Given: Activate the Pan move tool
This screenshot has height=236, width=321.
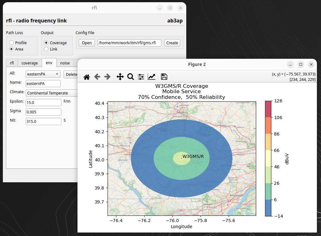Looking at the screenshot, I should [120, 77].
